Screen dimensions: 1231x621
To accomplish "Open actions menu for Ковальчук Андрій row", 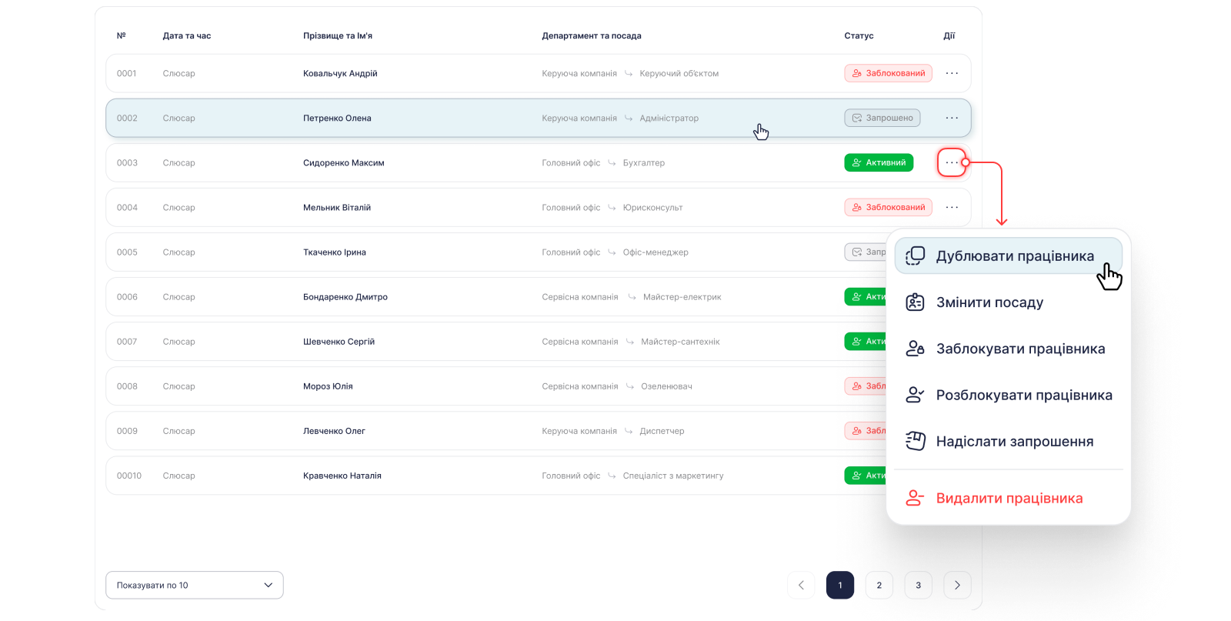I will [x=952, y=73].
